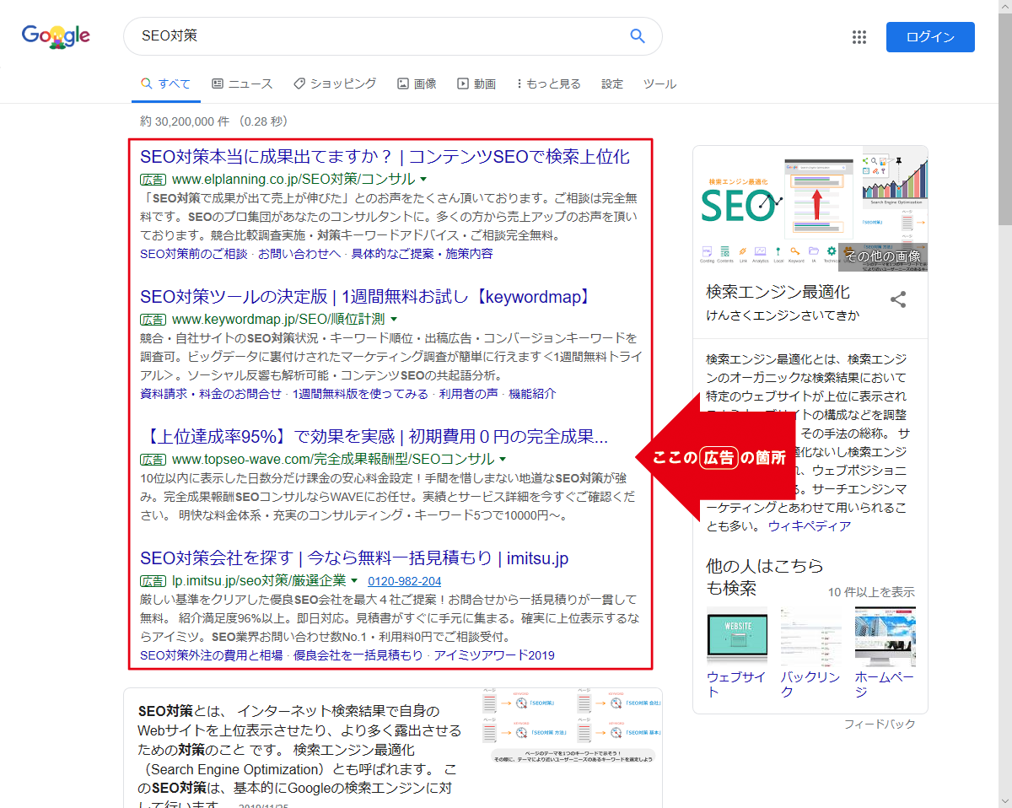
Task: Click www.elplanning.co.jp/SEO対策/コンサル URL text
Action: coord(293,180)
